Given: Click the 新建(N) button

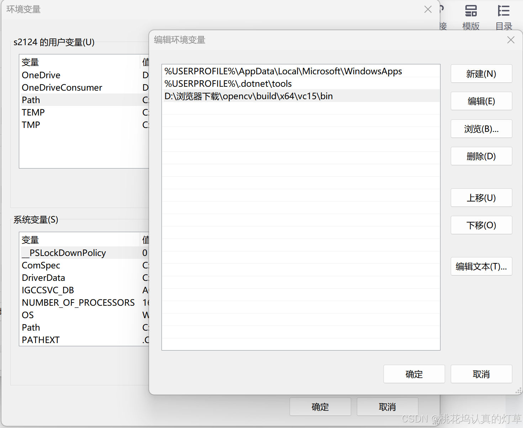Looking at the screenshot, I should 481,74.
